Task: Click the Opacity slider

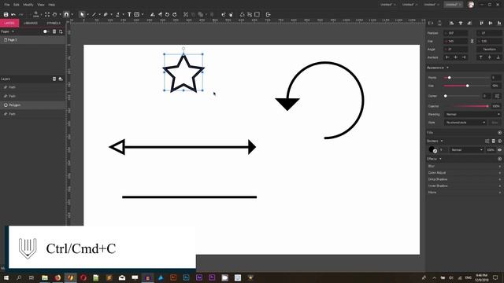Action: (467, 106)
